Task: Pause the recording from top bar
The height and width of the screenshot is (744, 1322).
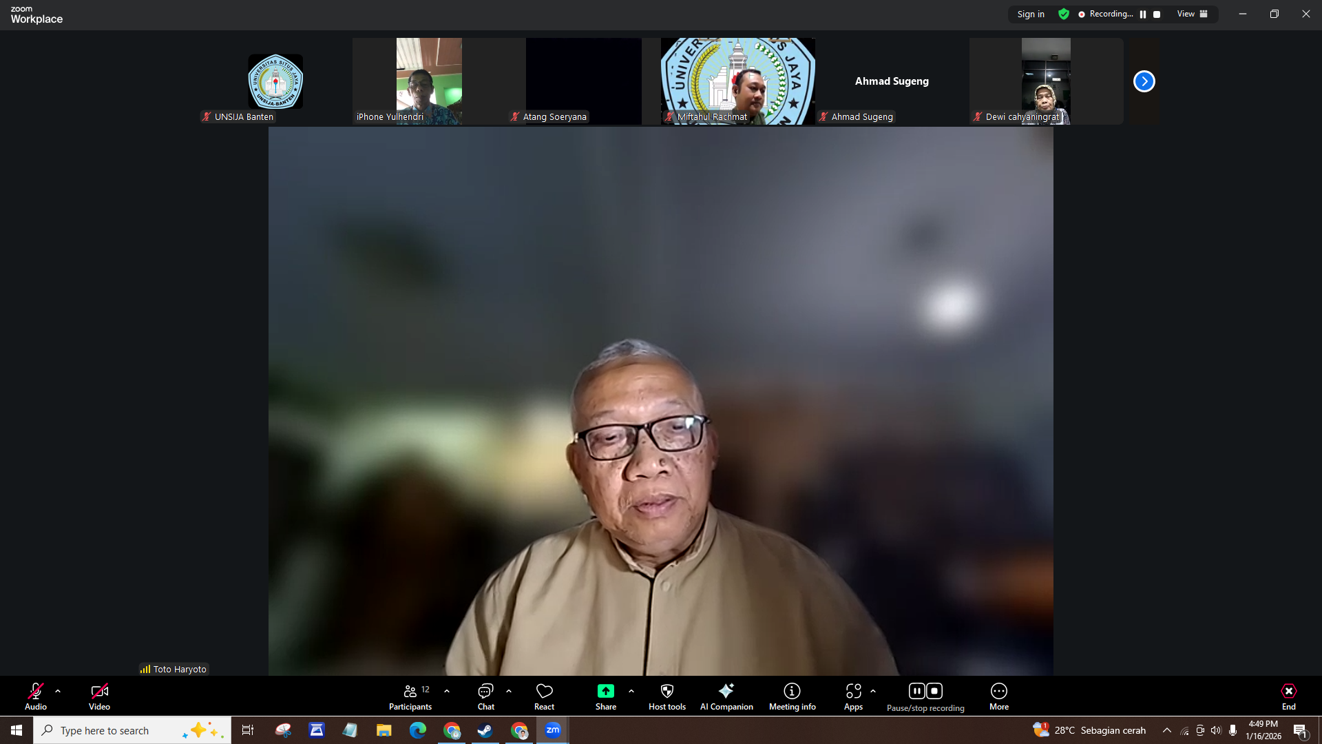Action: click(x=1143, y=14)
